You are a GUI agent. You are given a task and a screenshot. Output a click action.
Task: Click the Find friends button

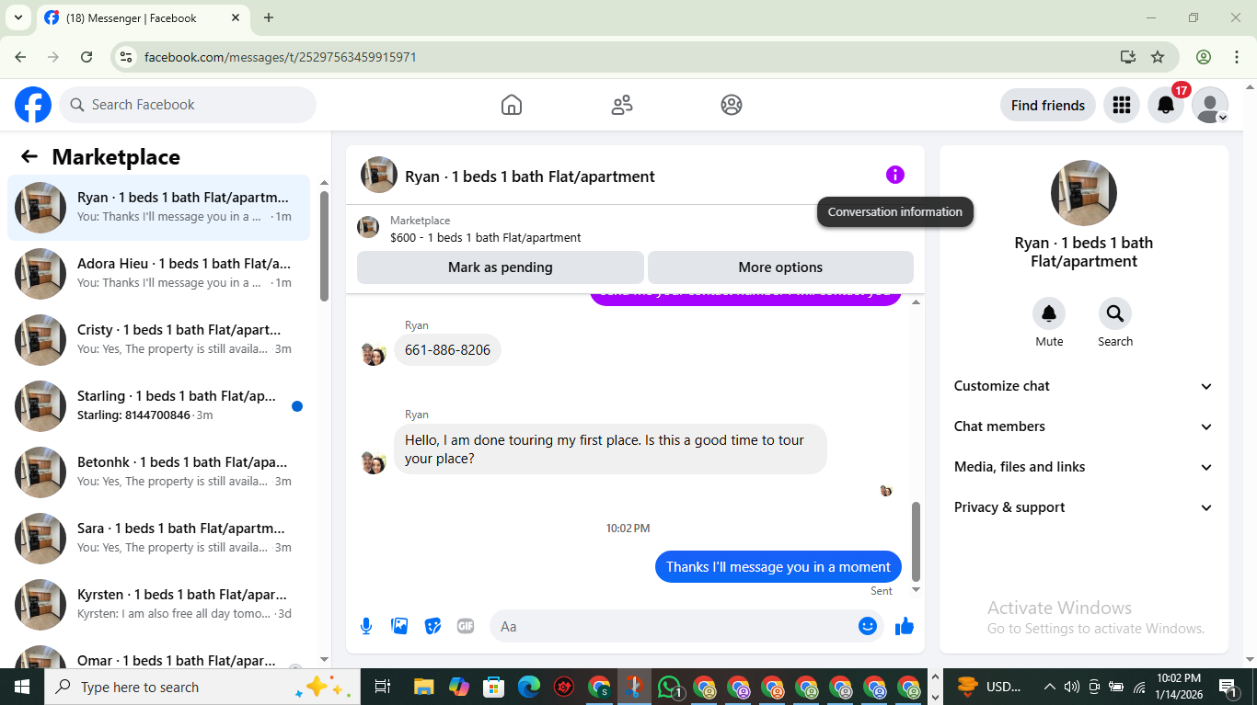tap(1048, 105)
